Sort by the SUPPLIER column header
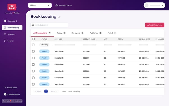 click(58, 39)
